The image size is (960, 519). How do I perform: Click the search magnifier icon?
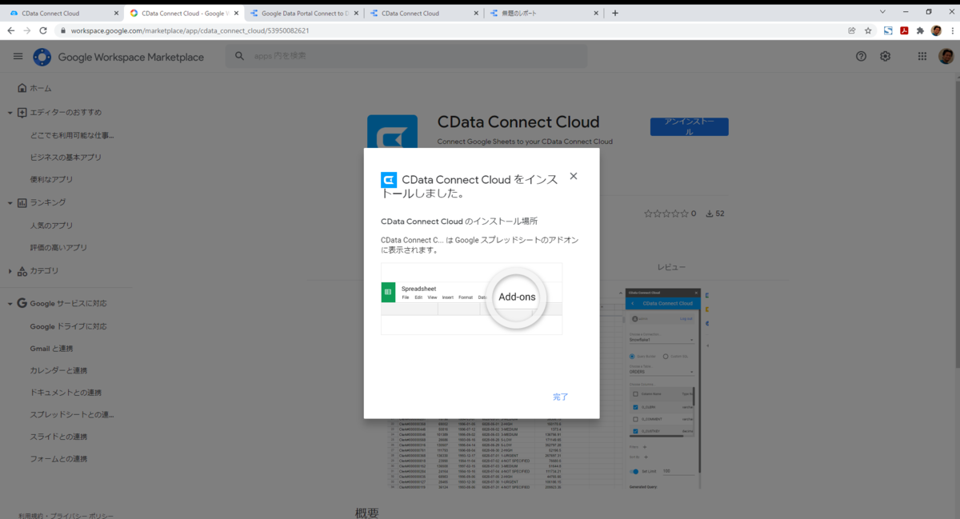point(239,56)
